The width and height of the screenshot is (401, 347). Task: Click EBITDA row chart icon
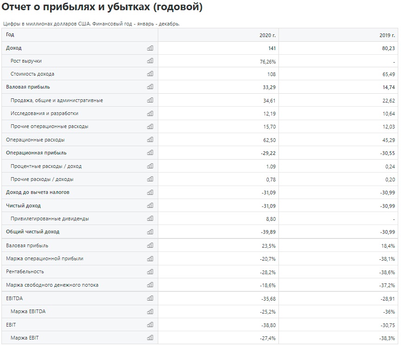click(x=150, y=298)
